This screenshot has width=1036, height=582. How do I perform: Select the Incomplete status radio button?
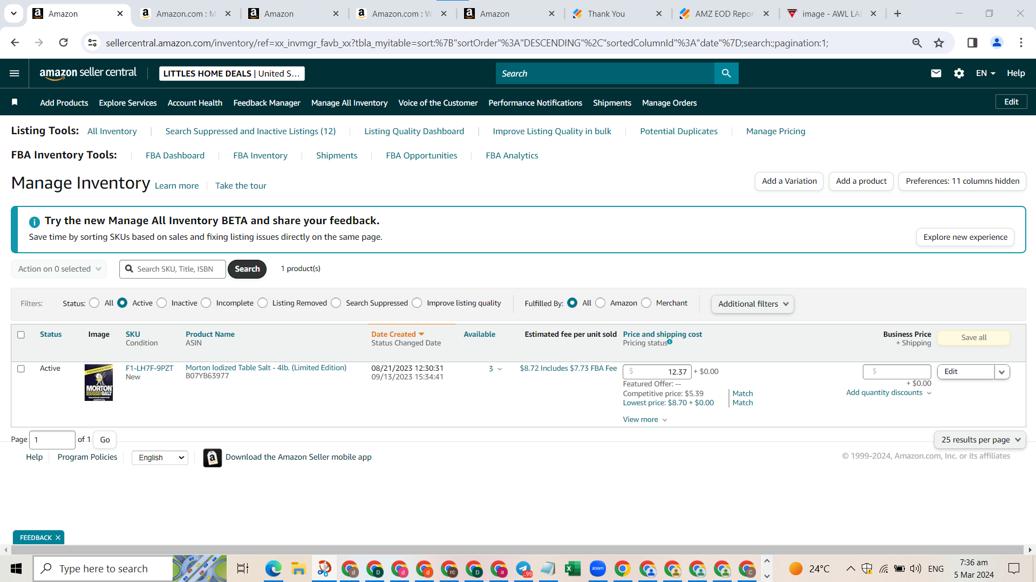coord(206,303)
